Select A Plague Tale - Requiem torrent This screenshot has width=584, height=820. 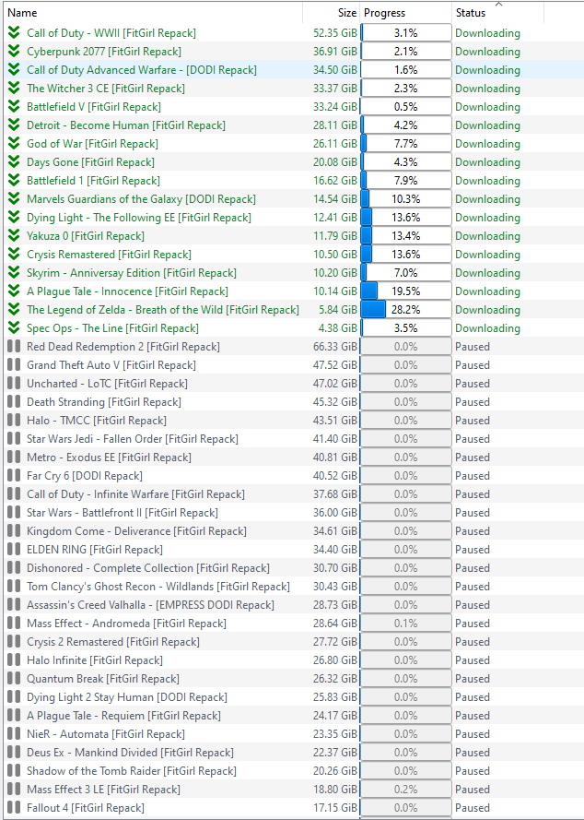coord(123,716)
